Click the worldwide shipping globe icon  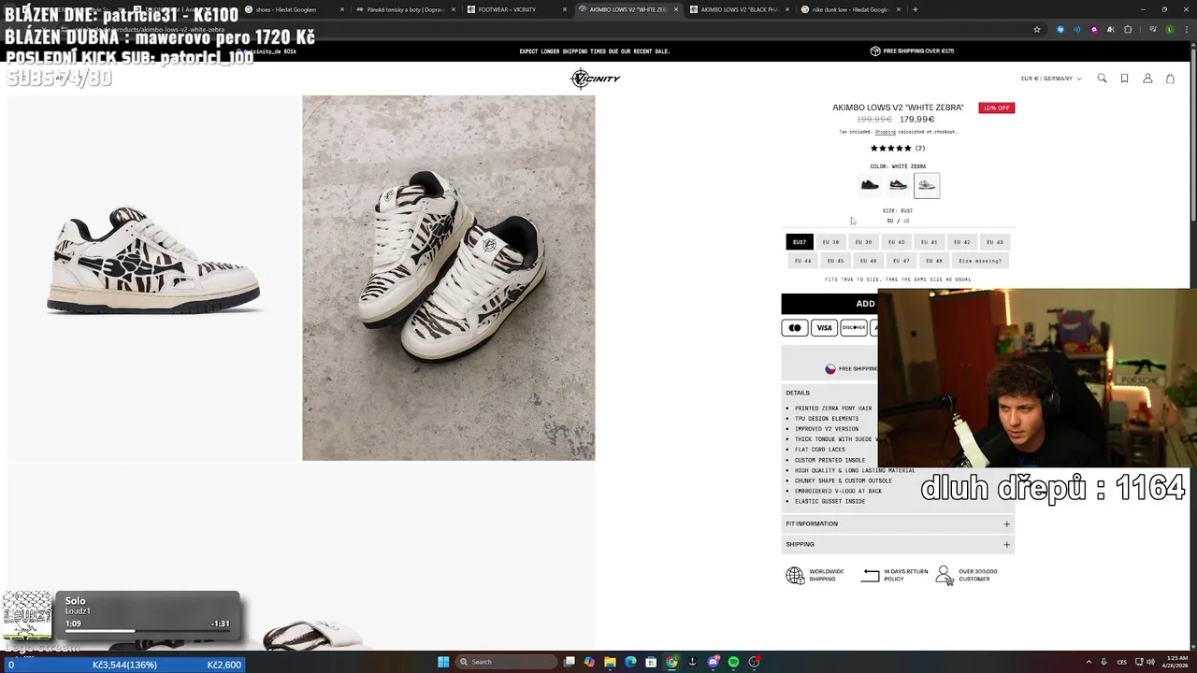click(795, 576)
